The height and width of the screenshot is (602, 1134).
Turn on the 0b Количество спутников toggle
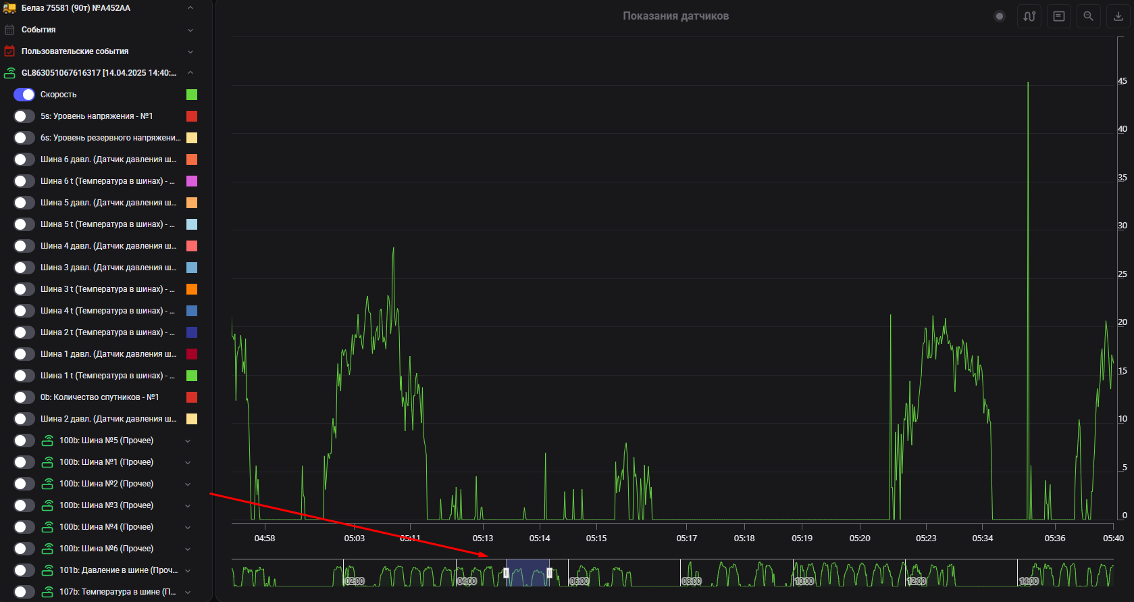tap(24, 397)
